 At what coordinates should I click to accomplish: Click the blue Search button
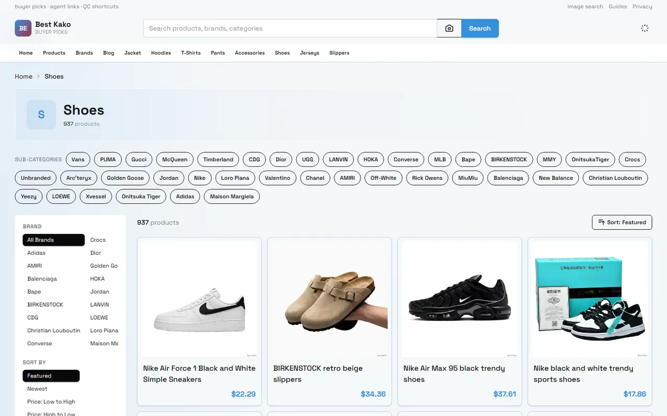[480, 29]
